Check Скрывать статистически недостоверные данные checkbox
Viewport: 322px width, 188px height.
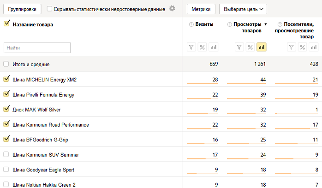pyautogui.click(x=49, y=9)
